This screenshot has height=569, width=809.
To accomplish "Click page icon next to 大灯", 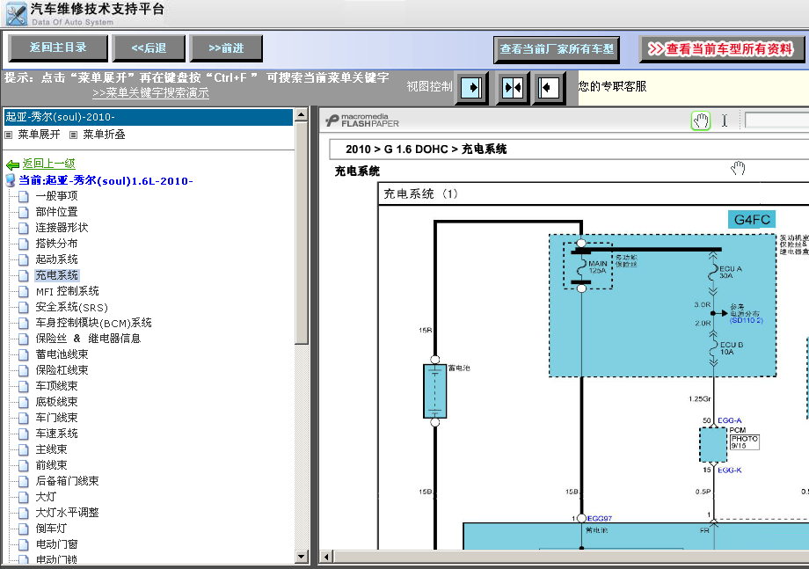I will pos(23,497).
